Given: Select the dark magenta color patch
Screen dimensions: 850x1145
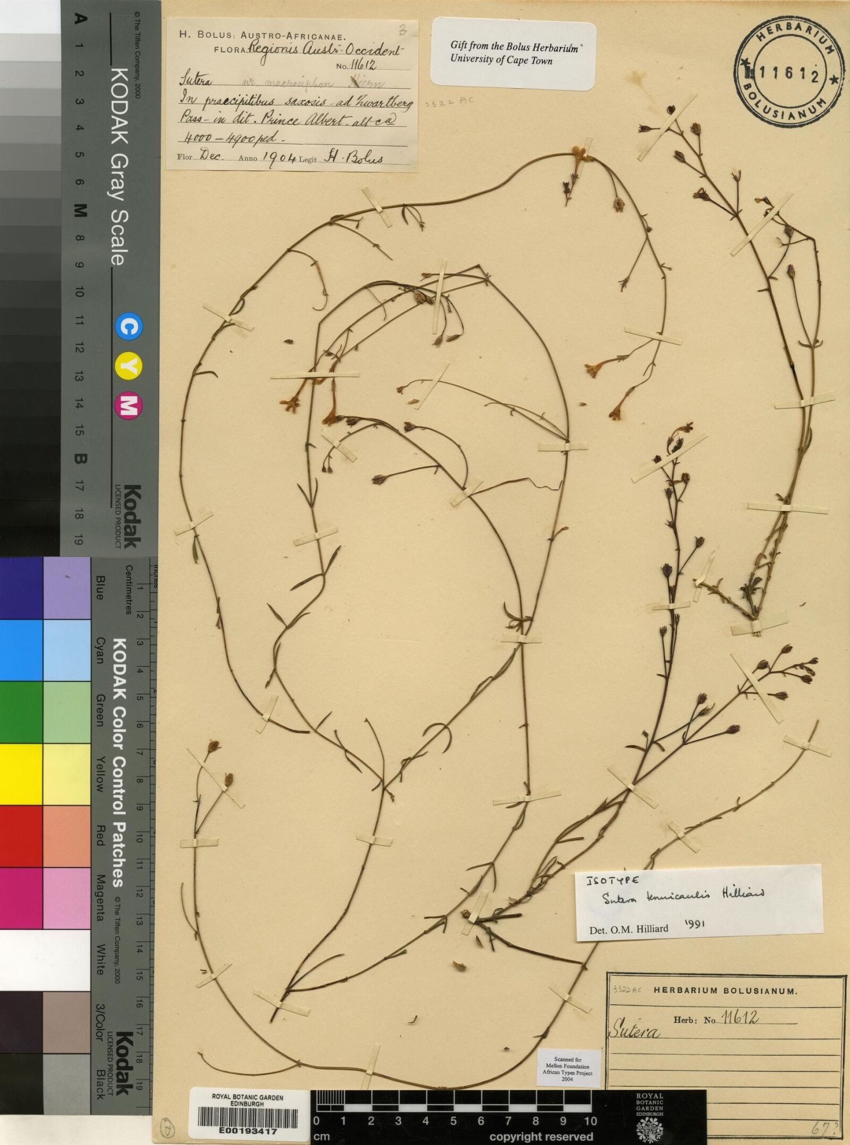Looking at the screenshot, I should [21, 898].
